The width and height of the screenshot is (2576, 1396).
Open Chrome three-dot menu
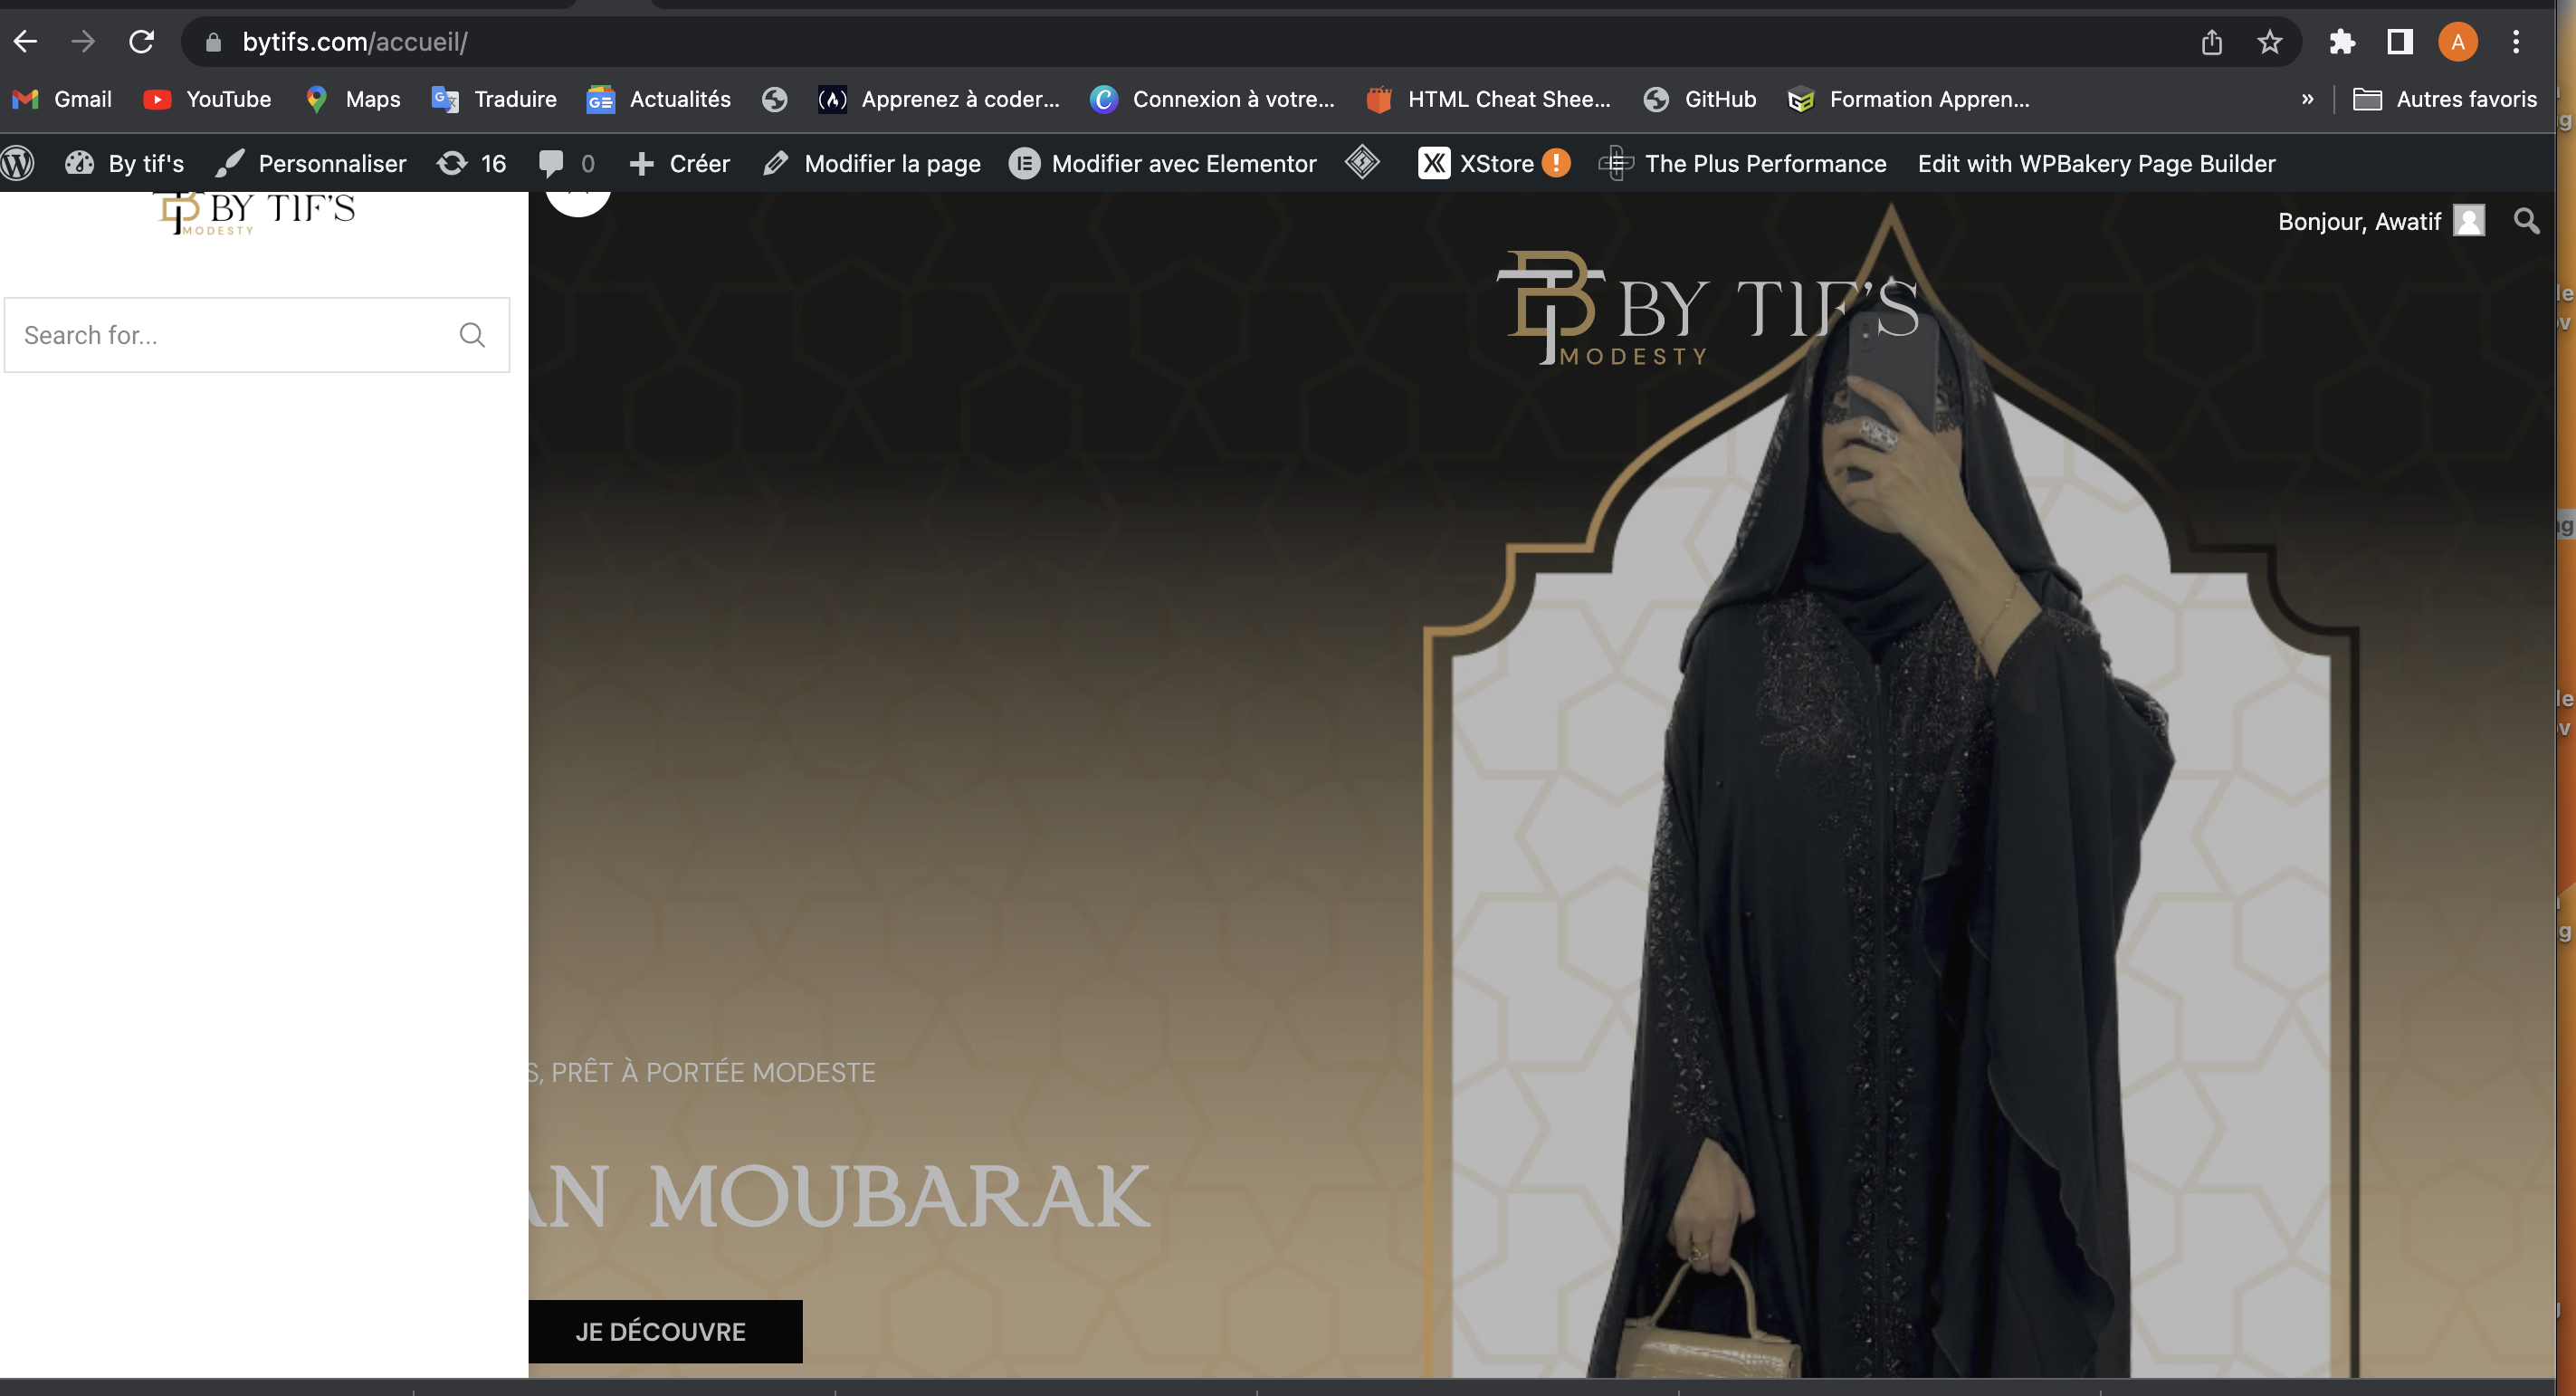click(2516, 42)
